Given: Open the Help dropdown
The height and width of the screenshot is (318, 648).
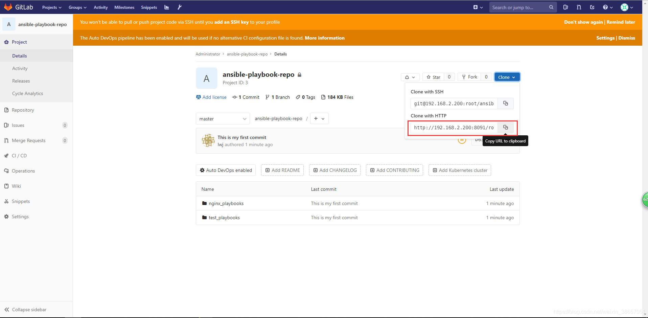Looking at the screenshot, I should tap(608, 7).
